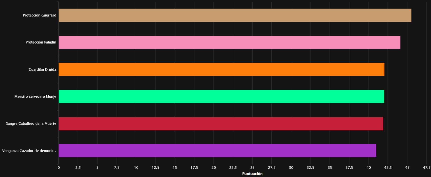Click the '10' axis tick label
431x177 pixels.
136,167
